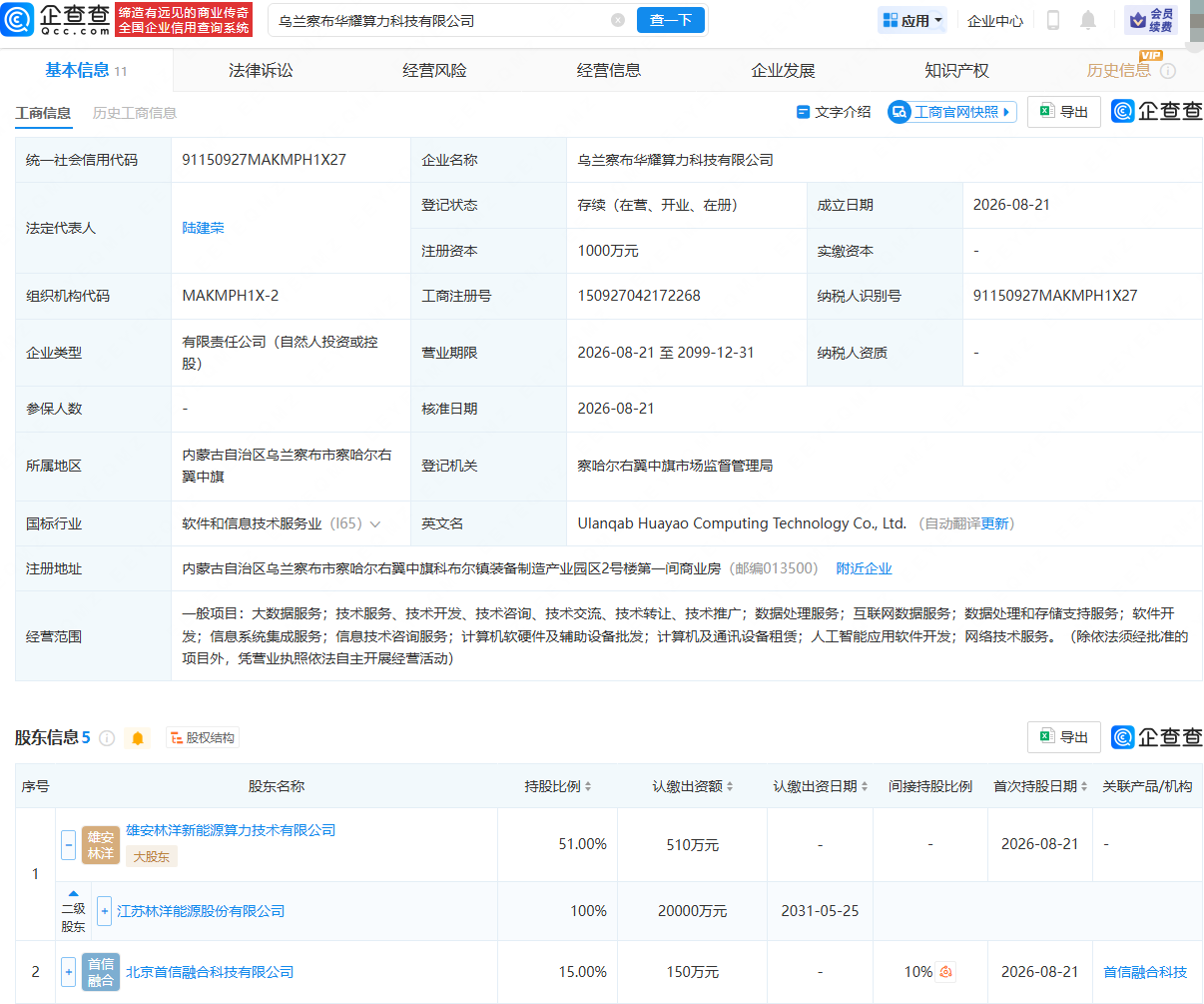This screenshot has height=1004, width=1204.
Task: Click the 查一下 search button
Action: coord(671,20)
